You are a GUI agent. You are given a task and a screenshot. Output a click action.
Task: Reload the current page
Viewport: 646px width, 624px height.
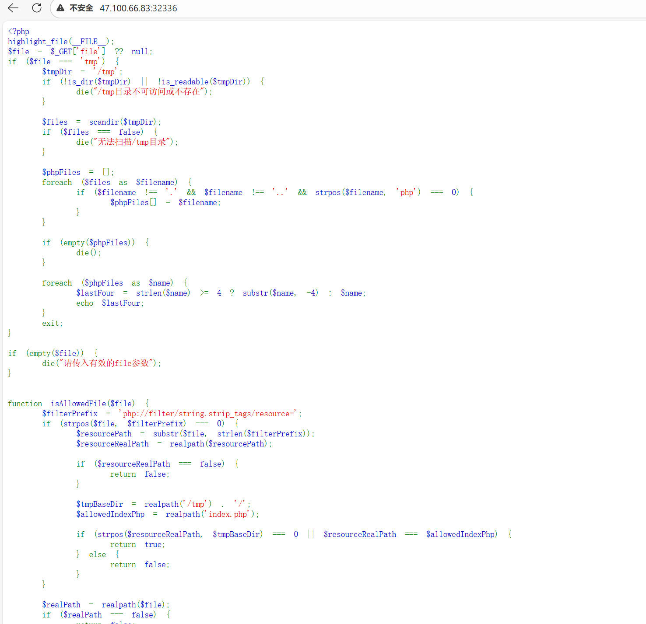[x=37, y=8]
